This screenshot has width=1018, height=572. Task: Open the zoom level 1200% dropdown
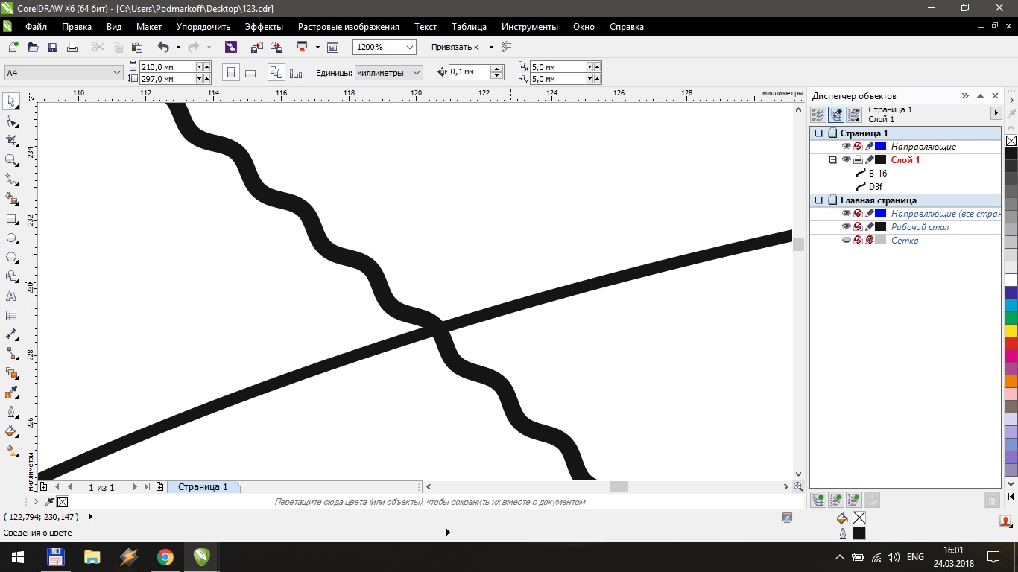click(409, 47)
